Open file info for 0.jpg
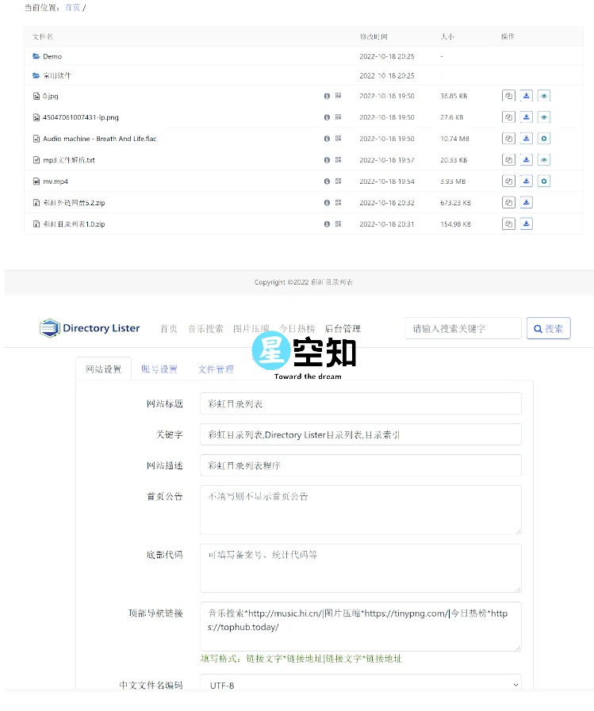The height and width of the screenshot is (711, 594). point(327,96)
